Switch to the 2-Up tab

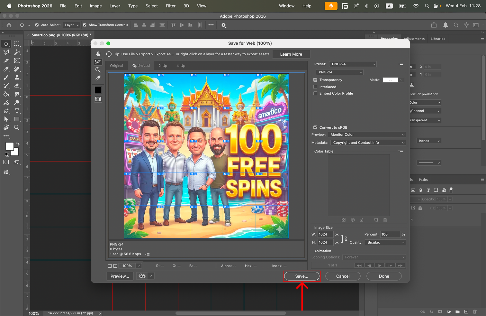coord(163,66)
